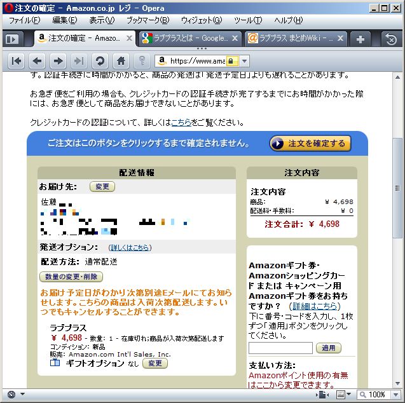Follow the 詳しくはこちら shipping option link

[130, 247]
